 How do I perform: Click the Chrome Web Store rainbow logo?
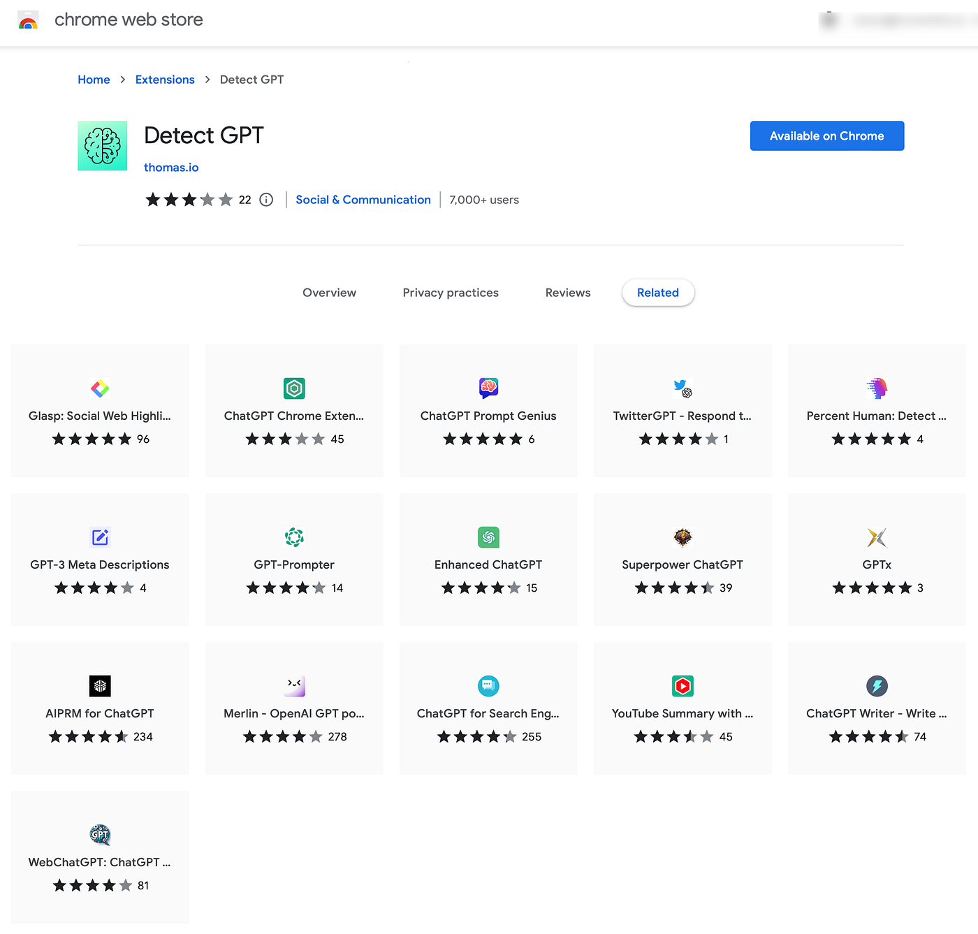[28, 20]
